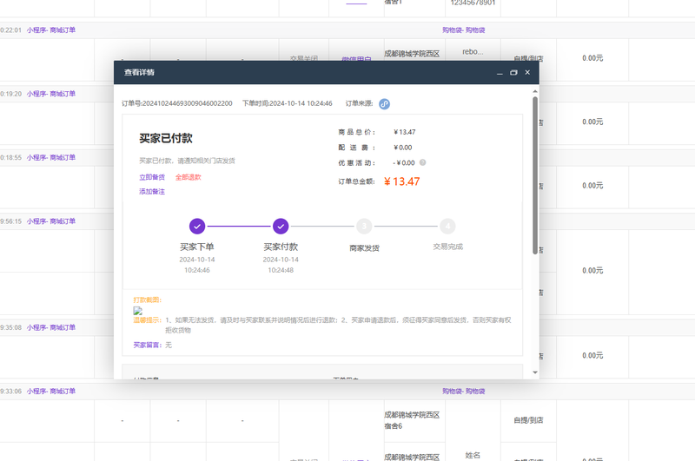695x461 pixels.
Task: Open 小程序- 商城订单 link at 9:33:06
Action: point(51,392)
